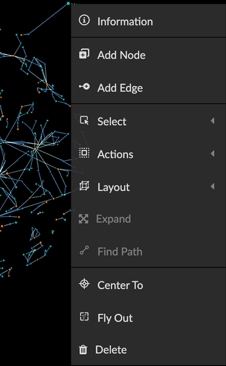Click the Add Edge connector icon
Screen dimensions: 226x366
click(x=84, y=87)
